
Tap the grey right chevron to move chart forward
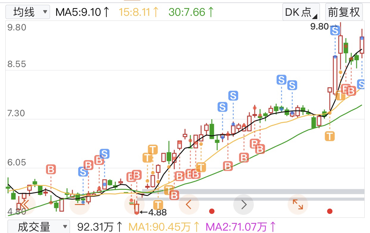point(243,204)
